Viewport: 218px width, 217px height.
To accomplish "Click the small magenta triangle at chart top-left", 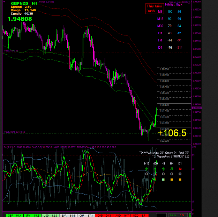I will click(4, 2).
